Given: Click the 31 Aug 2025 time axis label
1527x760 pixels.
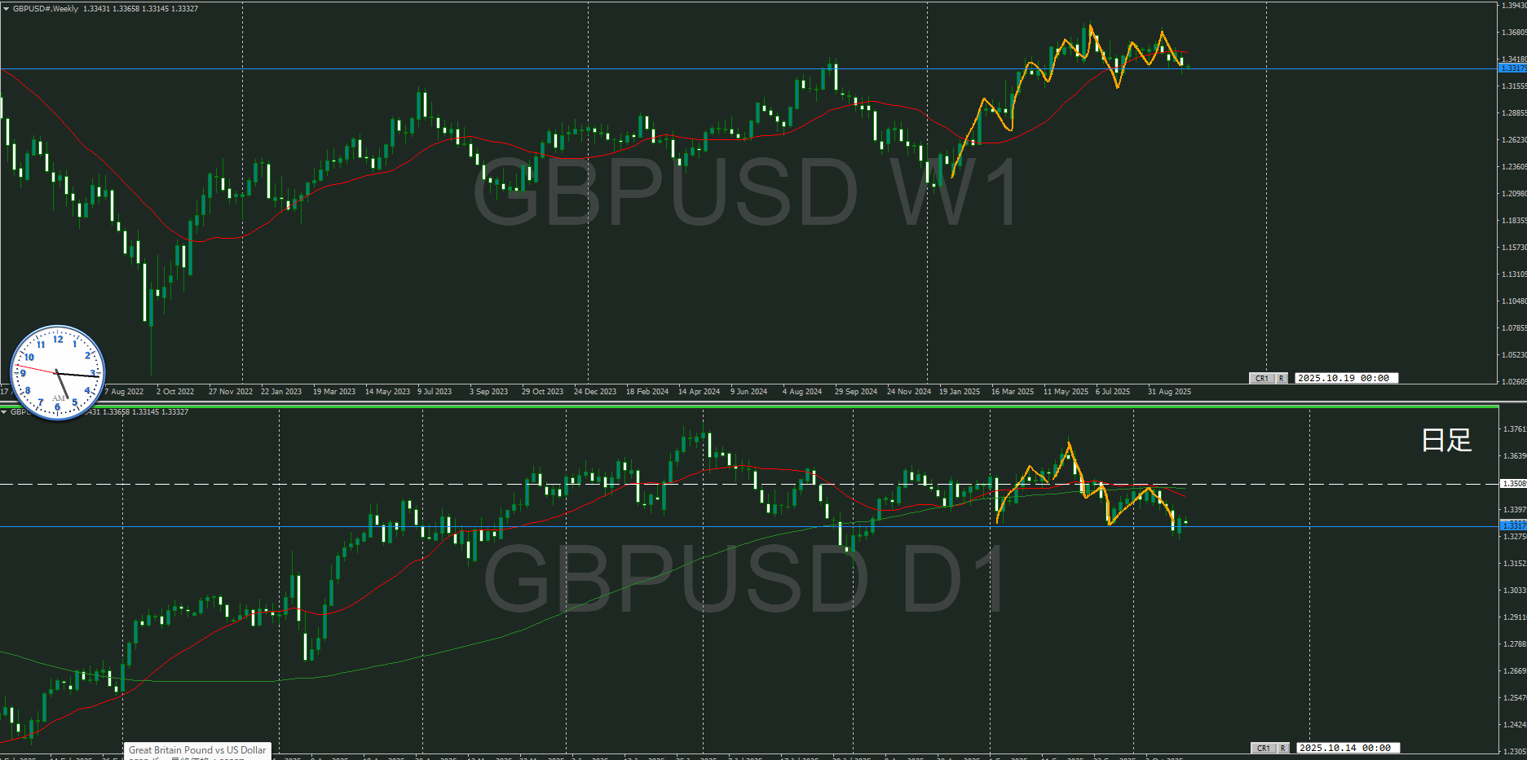Looking at the screenshot, I should coord(1169,392).
